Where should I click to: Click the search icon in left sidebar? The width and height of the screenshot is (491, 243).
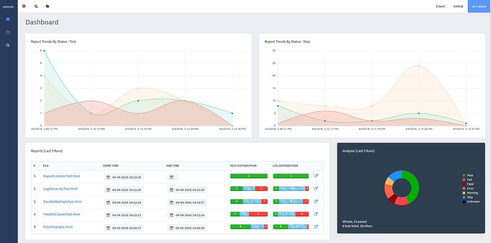pos(8,45)
